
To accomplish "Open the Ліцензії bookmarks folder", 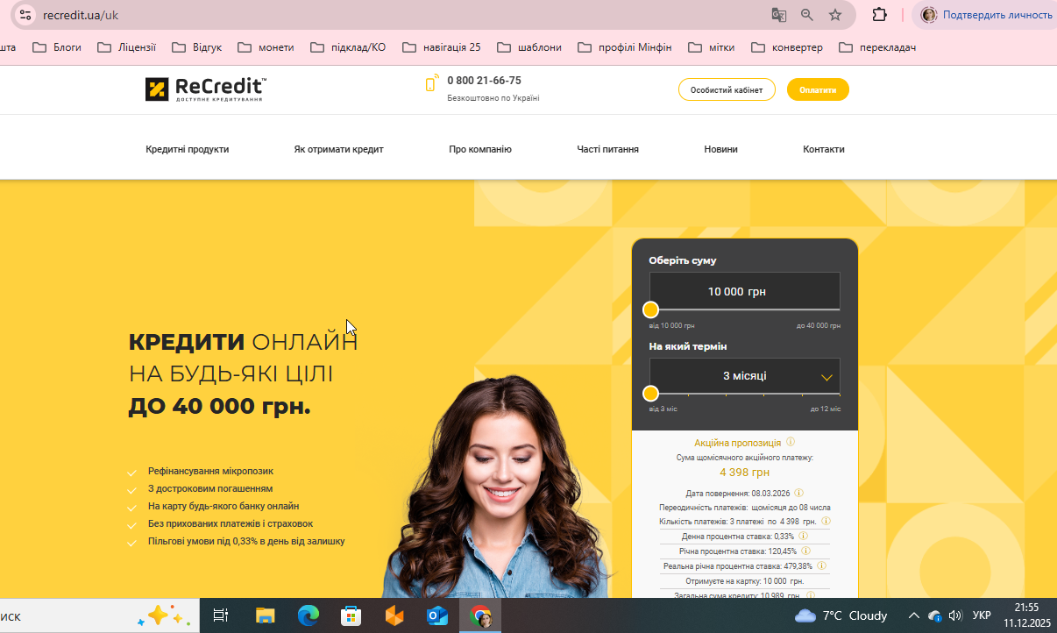I will [126, 47].
